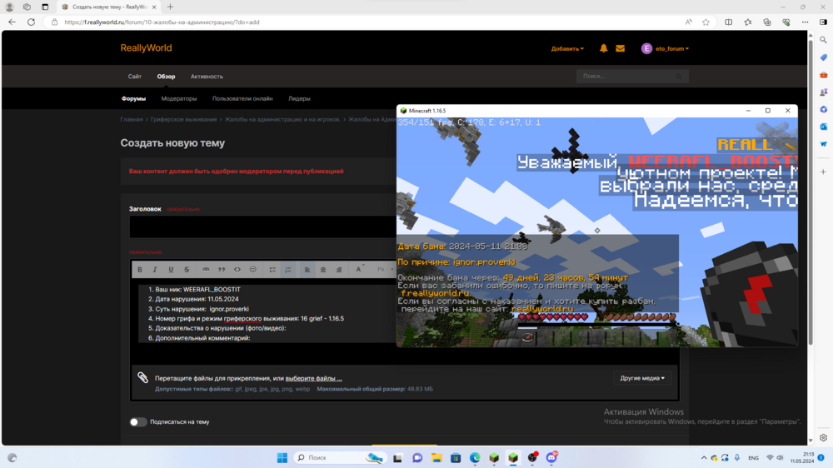Align text left in editor

(x=307, y=269)
